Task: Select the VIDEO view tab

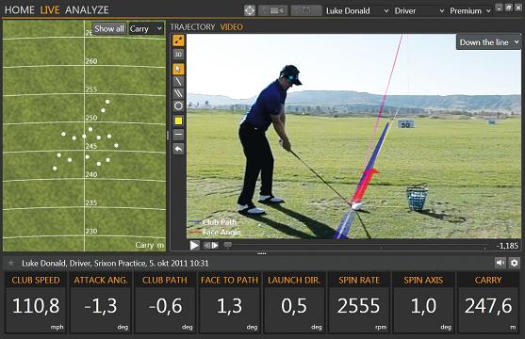Action: [x=231, y=27]
